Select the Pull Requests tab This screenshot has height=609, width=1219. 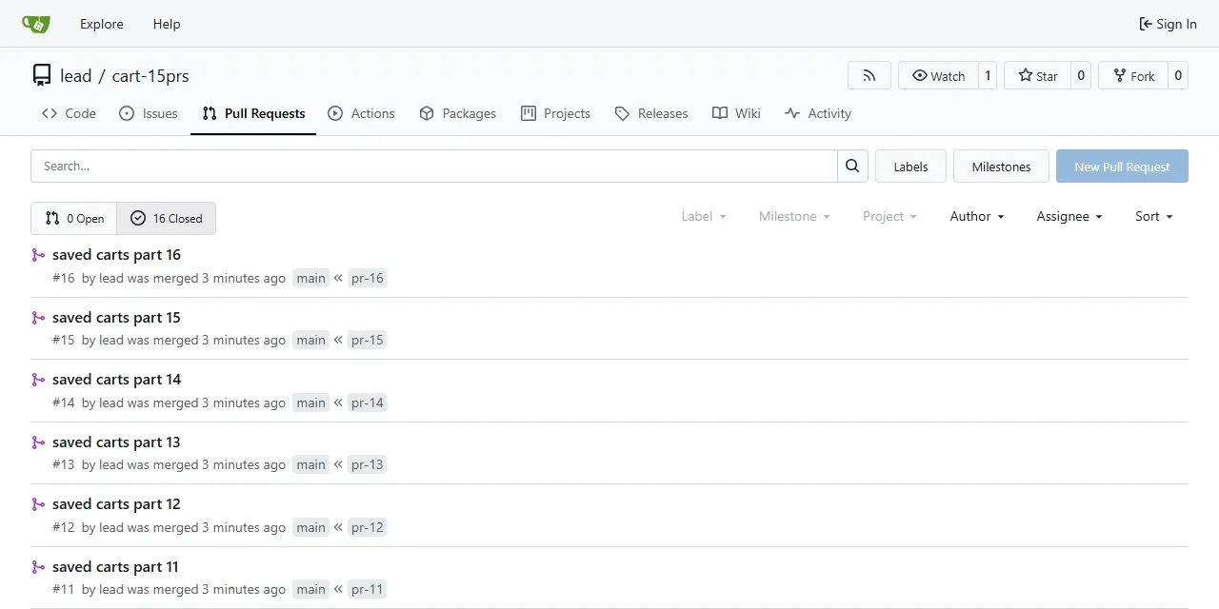pos(253,113)
